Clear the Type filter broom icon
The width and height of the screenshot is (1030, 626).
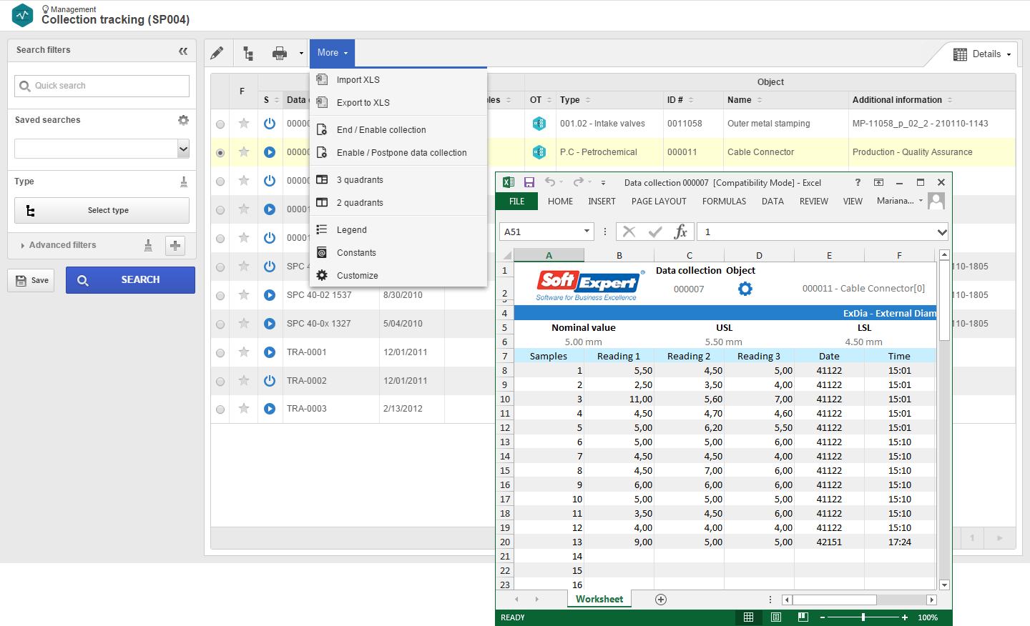tap(184, 182)
